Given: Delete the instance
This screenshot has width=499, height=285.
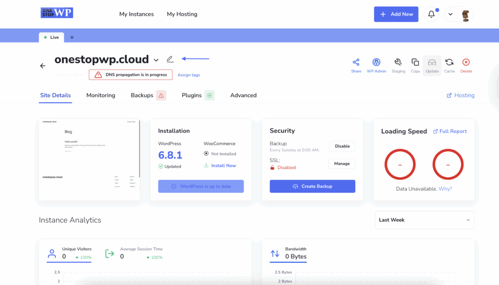Looking at the screenshot, I should point(466,66).
